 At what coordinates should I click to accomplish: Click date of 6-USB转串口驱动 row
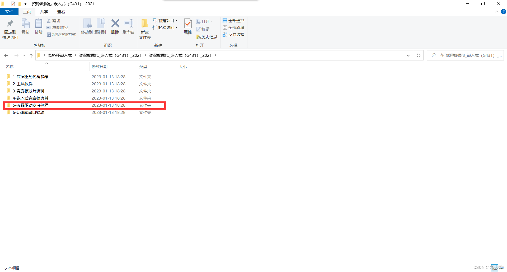tap(109, 112)
